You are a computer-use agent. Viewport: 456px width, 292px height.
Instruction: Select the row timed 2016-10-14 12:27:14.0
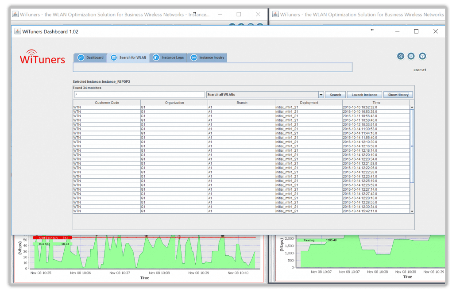point(241,189)
